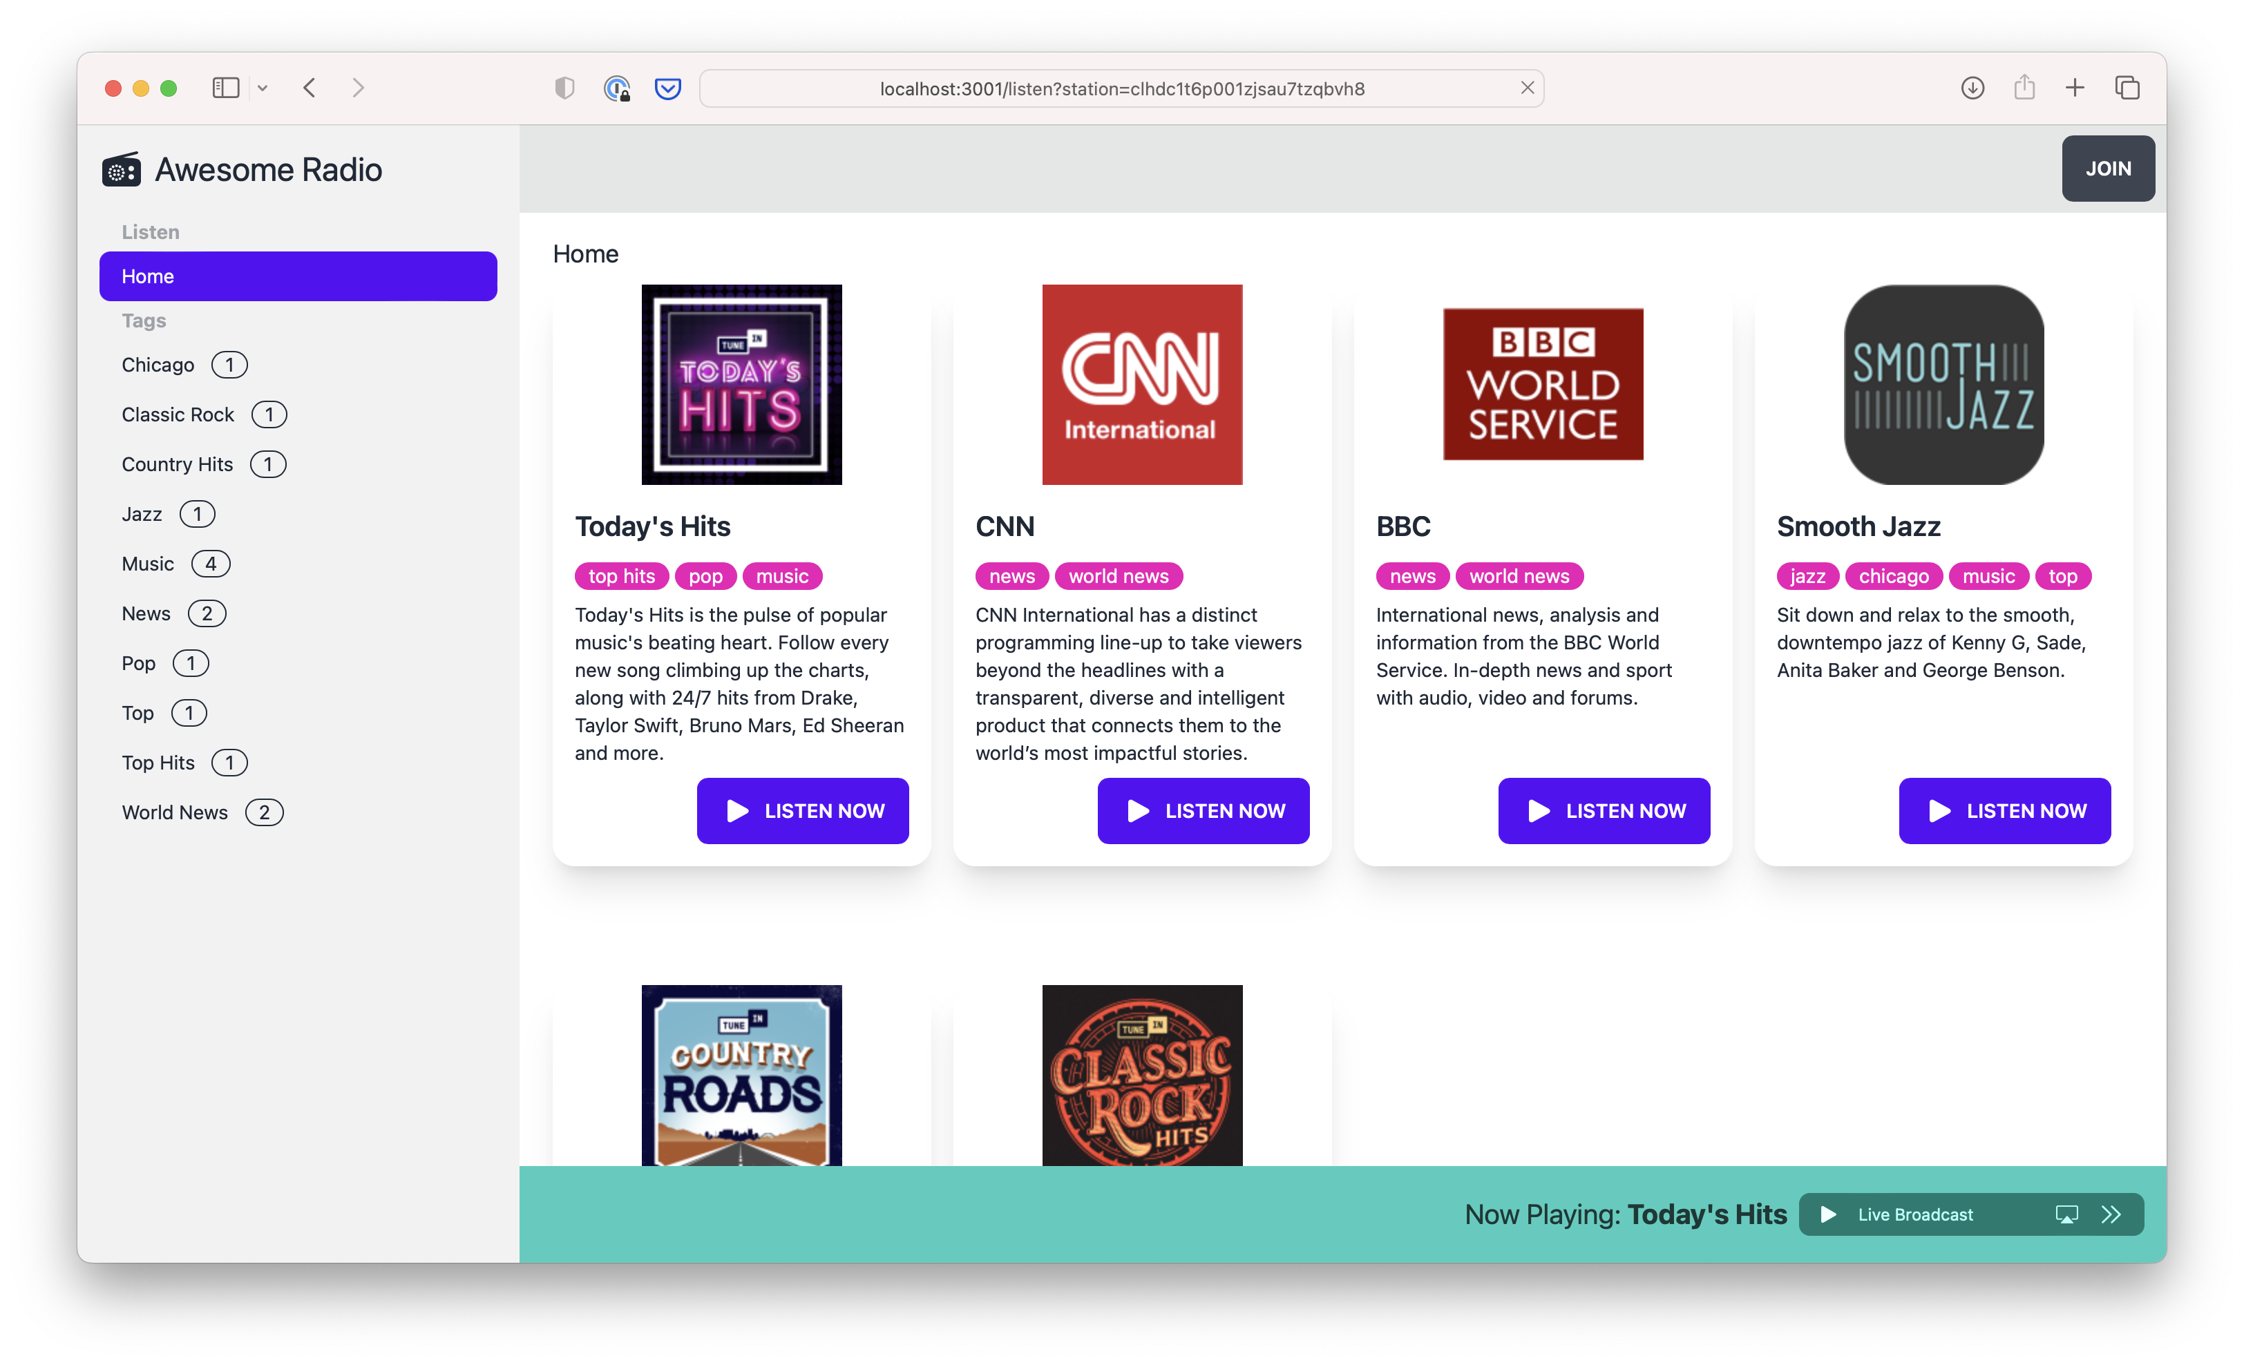Click the privacy shield icon
The width and height of the screenshot is (2244, 1365).
point(564,88)
